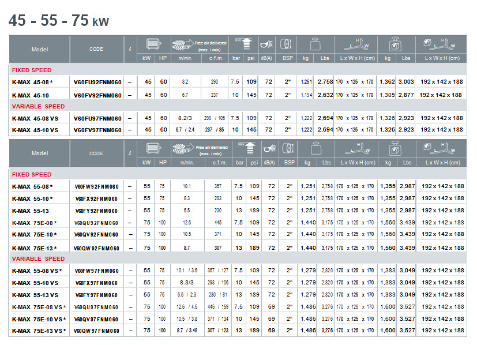Click the code "V60FW92FNM060"

click(x=97, y=187)
